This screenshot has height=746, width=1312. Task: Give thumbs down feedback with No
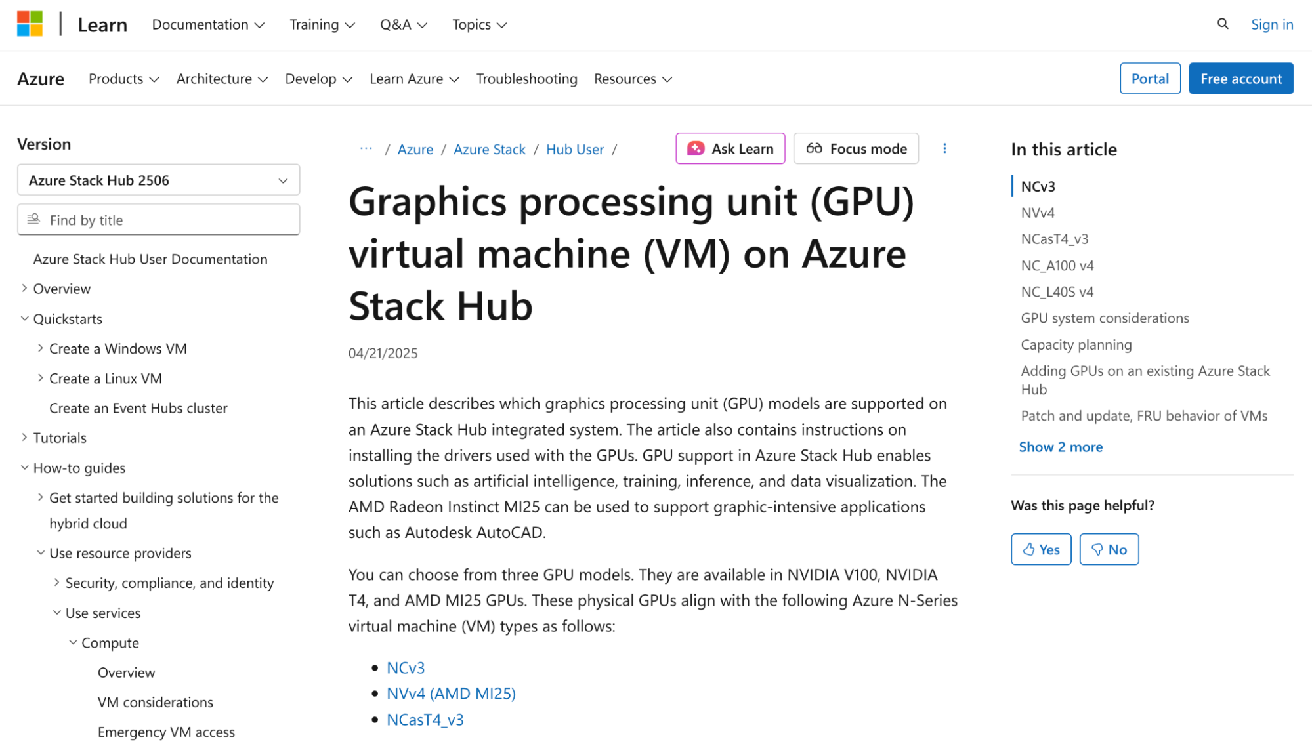(x=1108, y=549)
